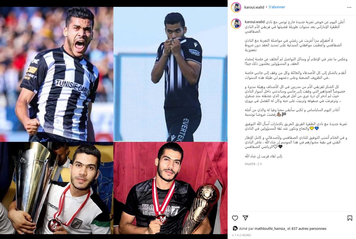
Task: Open karoui.walid username in post header
Action: [x=254, y=7]
